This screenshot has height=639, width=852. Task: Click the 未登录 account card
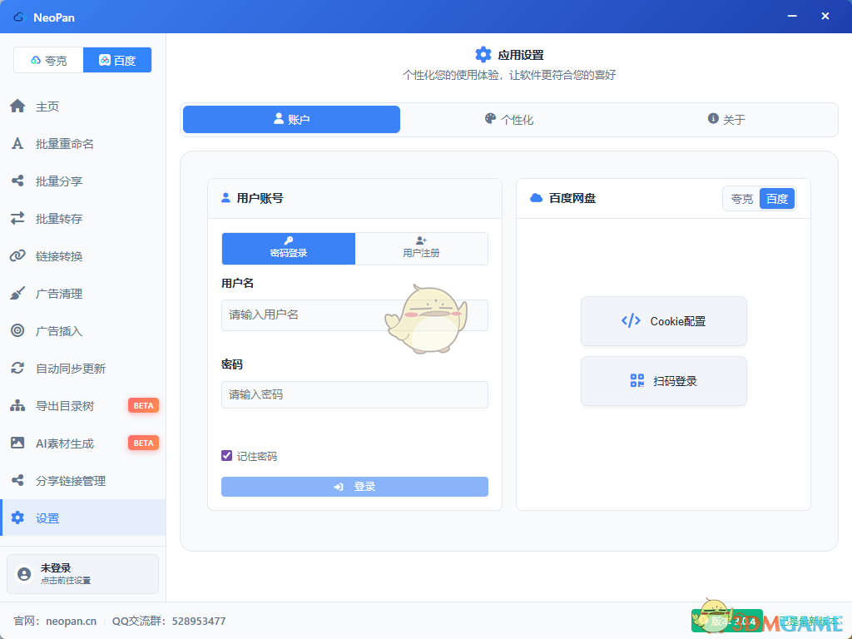[82, 574]
